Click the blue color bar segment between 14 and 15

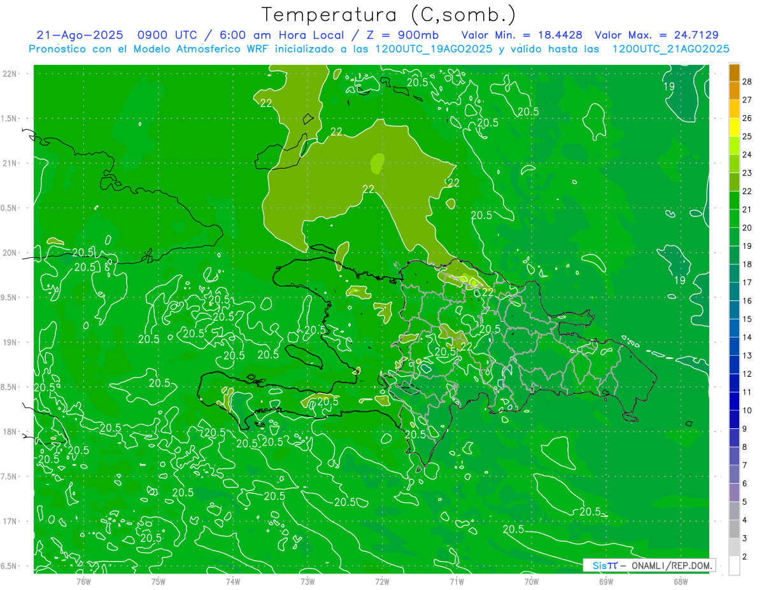click(x=734, y=328)
